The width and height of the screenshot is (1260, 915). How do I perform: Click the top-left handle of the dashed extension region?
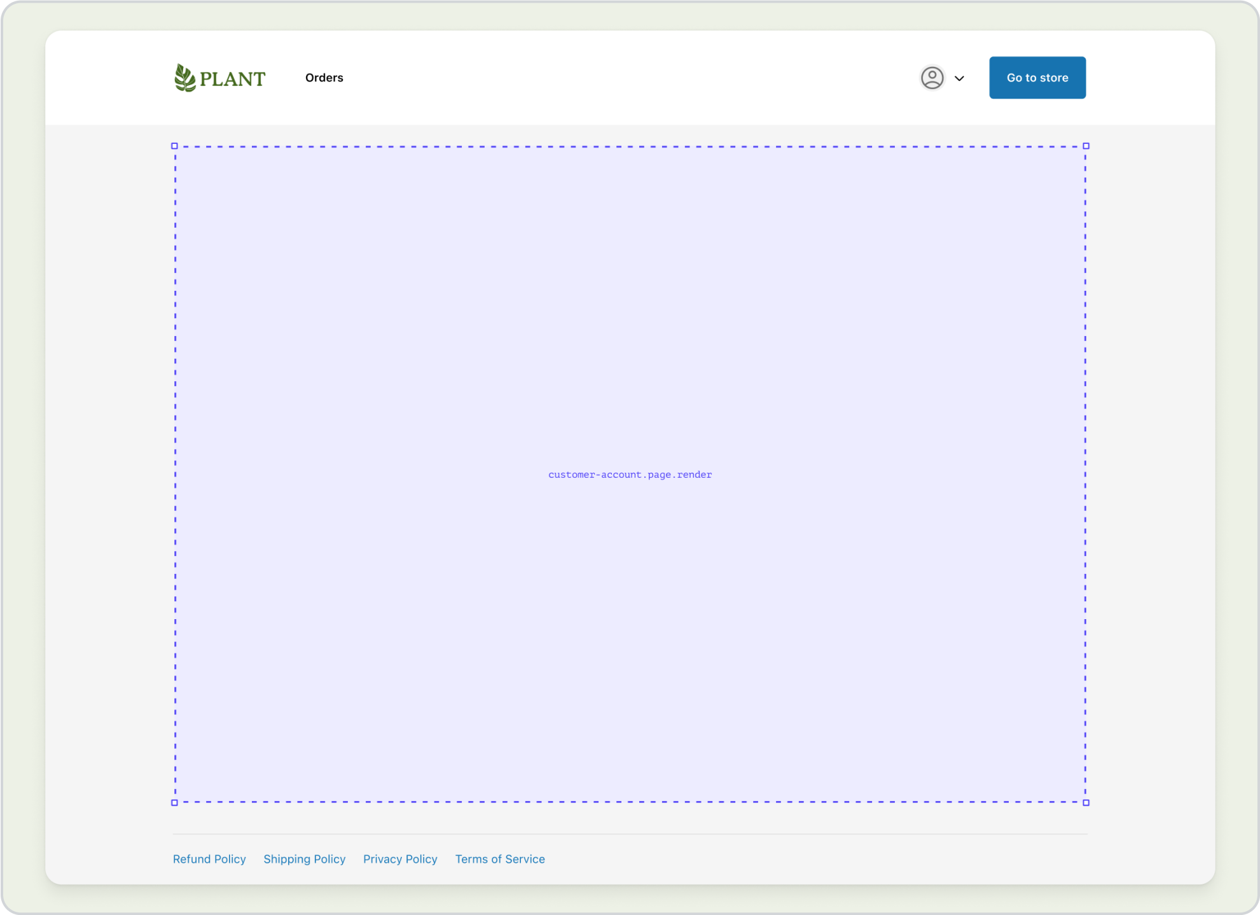pyautogui.click(x=175, y=146)
